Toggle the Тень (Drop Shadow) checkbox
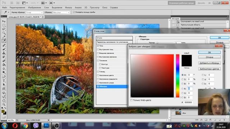Screen dimensions: 230x129 coord(98,46)
